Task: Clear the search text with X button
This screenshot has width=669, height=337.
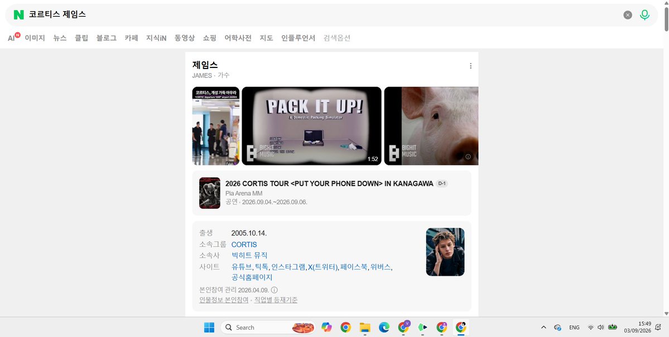Action: (628, 15)
